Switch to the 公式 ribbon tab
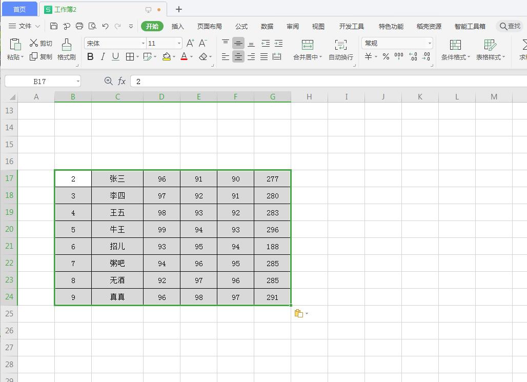Image resolution: width=527 pixels, height=382 pixels. (241, 26)
